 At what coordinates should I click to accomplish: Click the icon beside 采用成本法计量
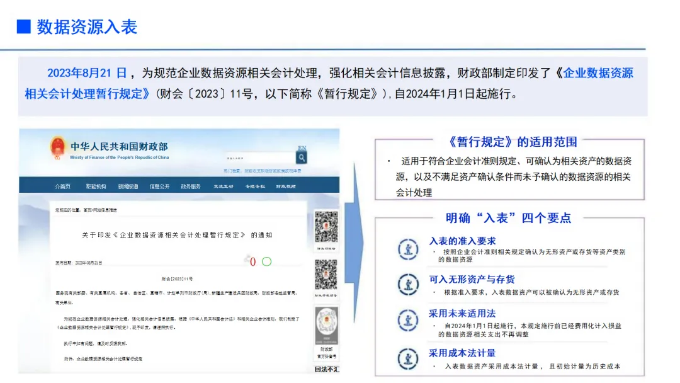tap(408, 358)
